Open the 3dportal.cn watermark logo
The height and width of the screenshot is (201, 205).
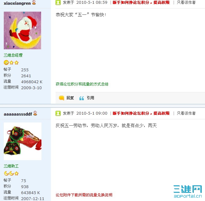tap(188, 192)
